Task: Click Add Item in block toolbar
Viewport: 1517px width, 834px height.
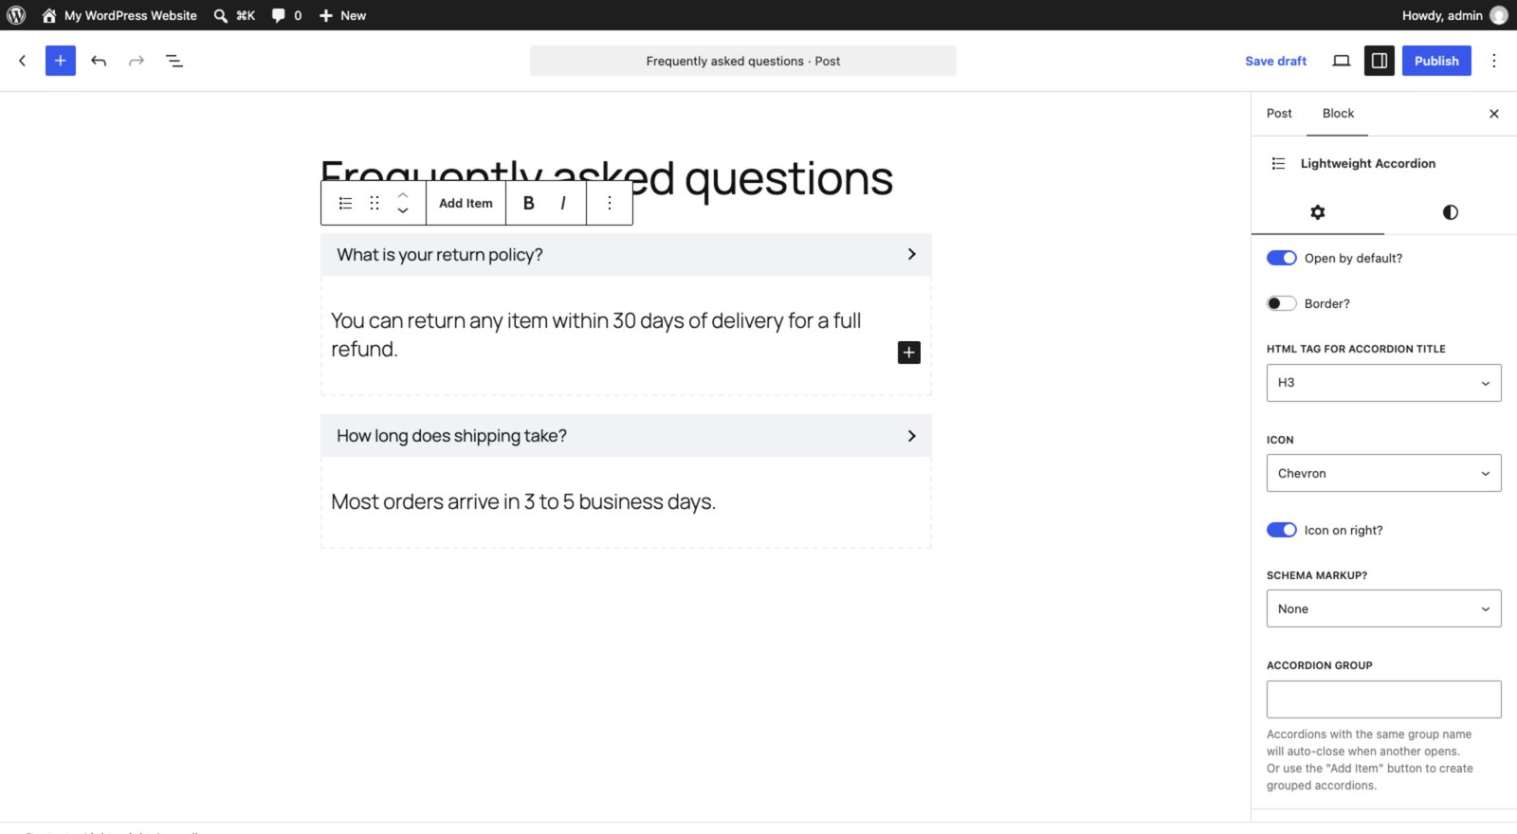Action: point(466,203)
